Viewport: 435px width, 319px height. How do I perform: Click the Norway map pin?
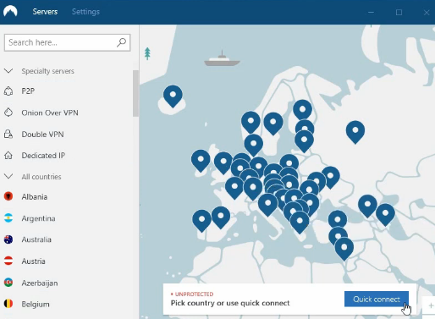[x=251, y=122]
